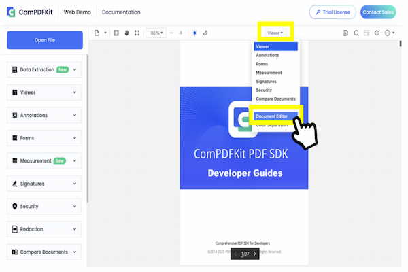This screenshot has height=272, width=408.
Task: Open the more options circle icon
Action: [388, 33]
